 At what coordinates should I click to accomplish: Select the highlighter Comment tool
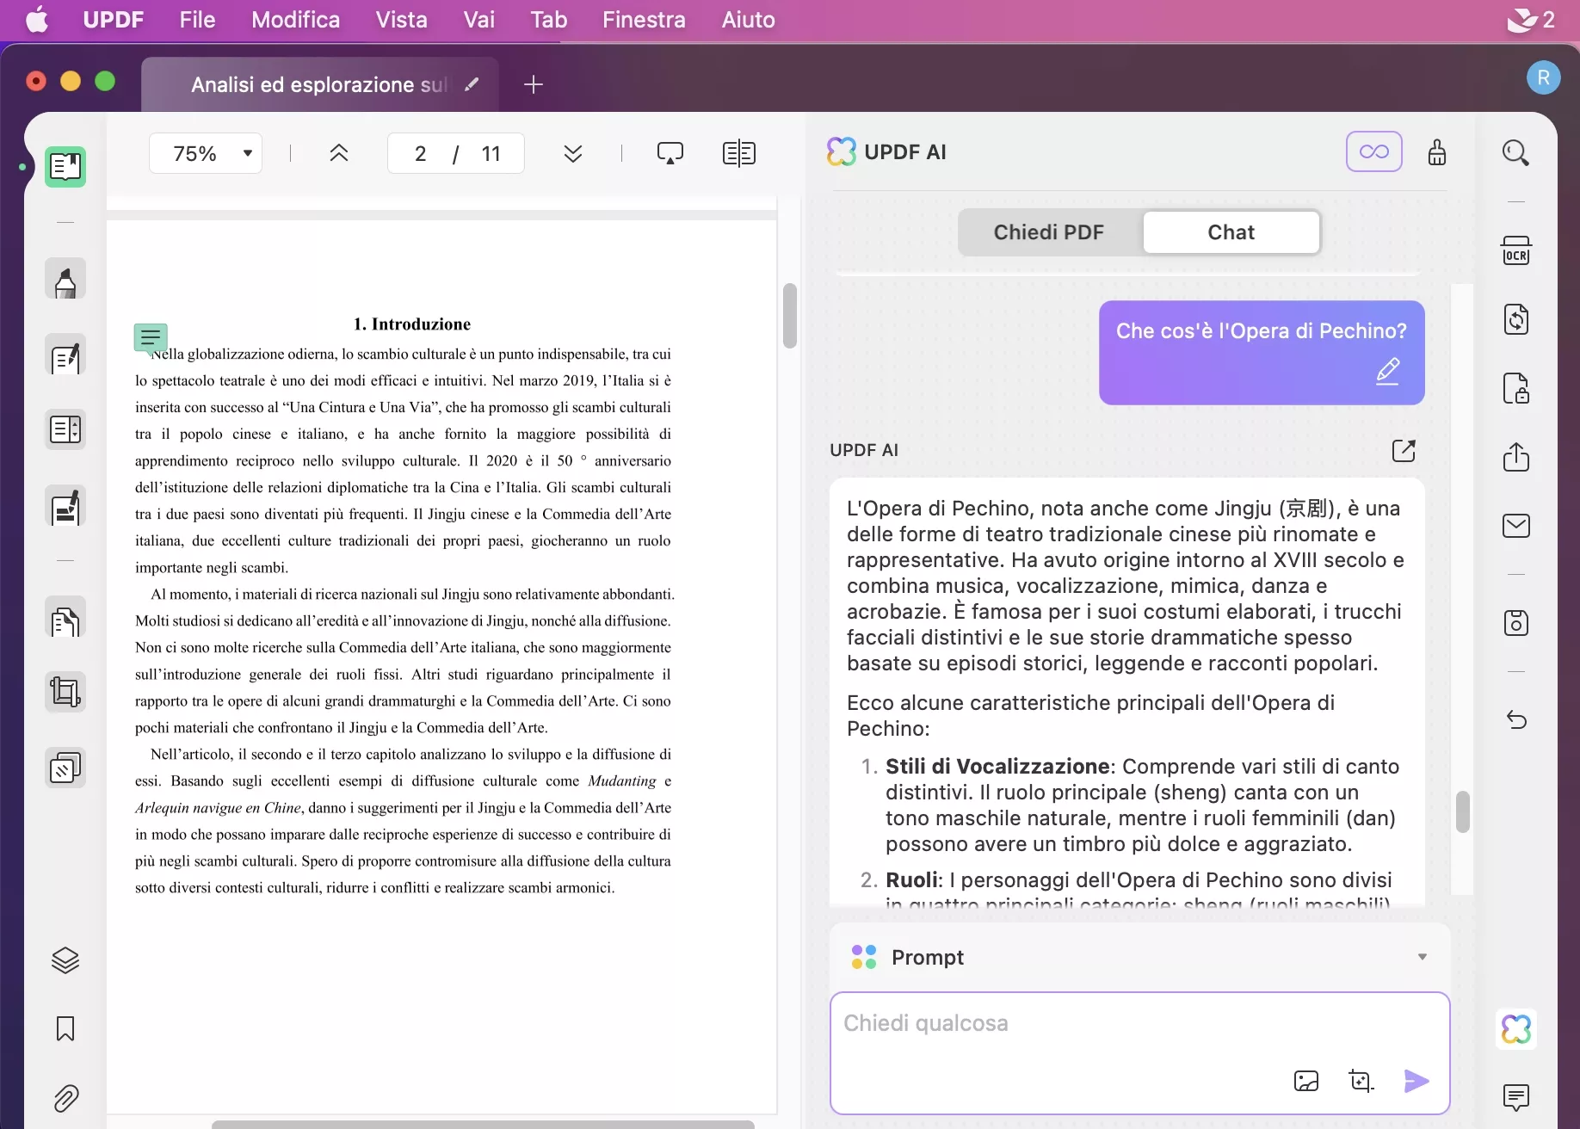pyautogui.click(x=65, y=279)
